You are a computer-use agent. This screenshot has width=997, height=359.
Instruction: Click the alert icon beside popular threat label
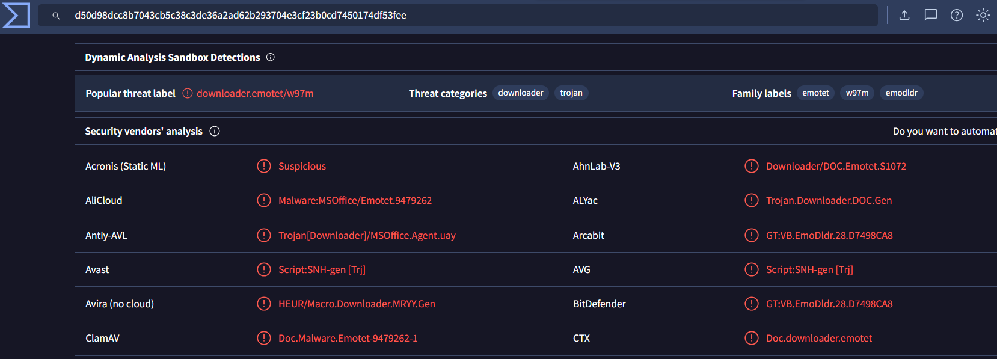click(x=188, y=93)
